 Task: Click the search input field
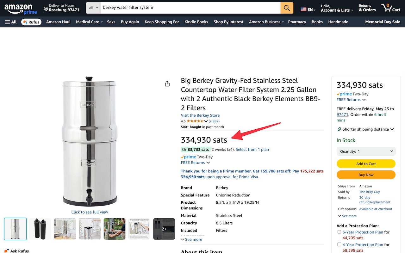pos(190,8)
